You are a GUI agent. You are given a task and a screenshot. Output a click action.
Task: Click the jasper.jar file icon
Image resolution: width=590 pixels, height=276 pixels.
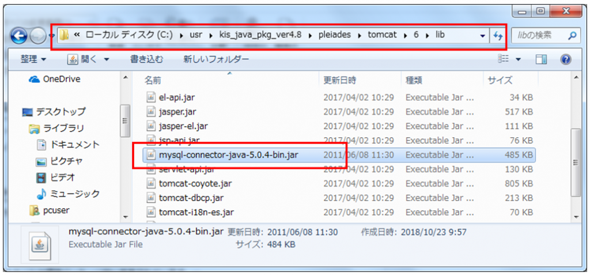pos(151,112)
